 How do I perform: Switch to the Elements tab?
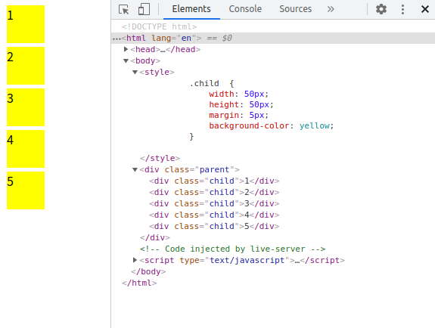191,9
